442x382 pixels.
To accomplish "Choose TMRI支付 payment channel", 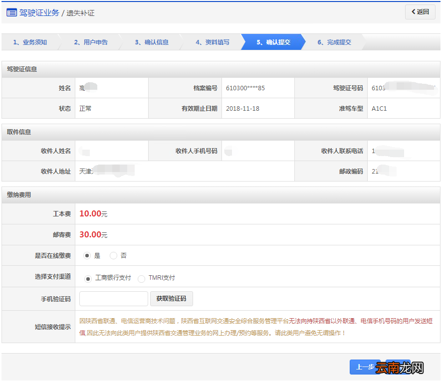I will click(x=141, y=279).
